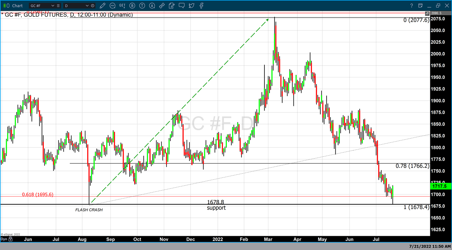The height and width of the screenshot is (250, 452).
Task: Open the help question mark
Action: (x=411, y=6)
